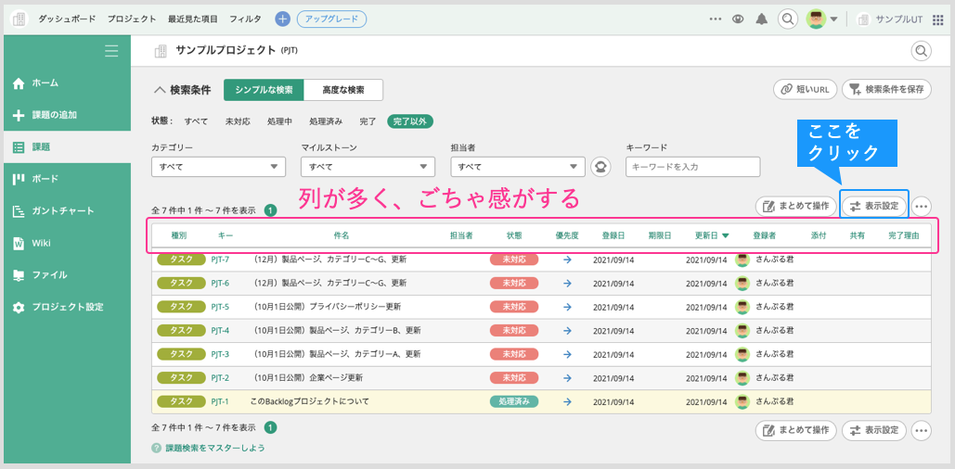Screen dimensions: 955x469
Task: Go to ボード in the sidebar
Action: pos(45,179)
